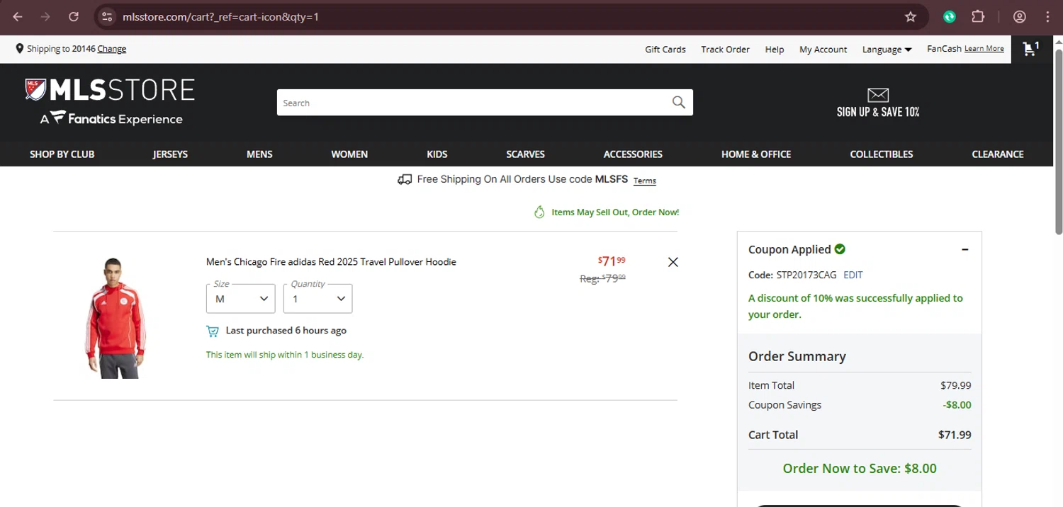Open the COLLECTIBLES menu
The image size is (1063, 507).
pyautogui.click(x=882, y=154)
